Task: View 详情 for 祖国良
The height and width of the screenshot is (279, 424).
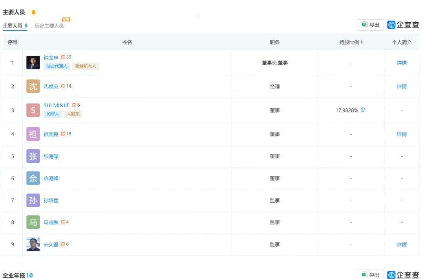Action: click(x=402, y=134)
